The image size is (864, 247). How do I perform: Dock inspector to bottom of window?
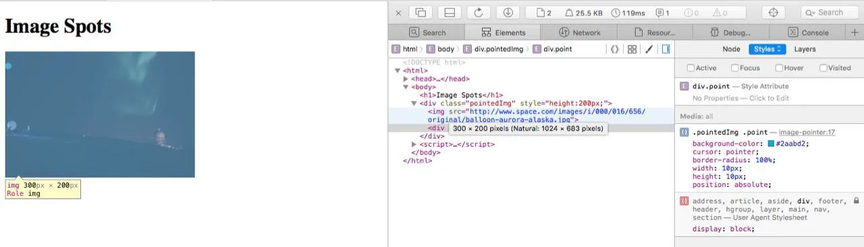(450, 12)
